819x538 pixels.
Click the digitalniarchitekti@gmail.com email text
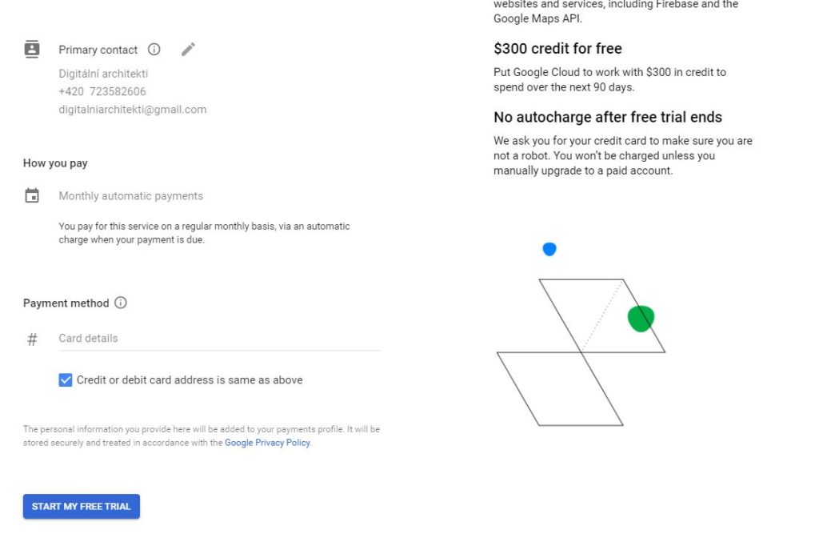pos(133,109)
